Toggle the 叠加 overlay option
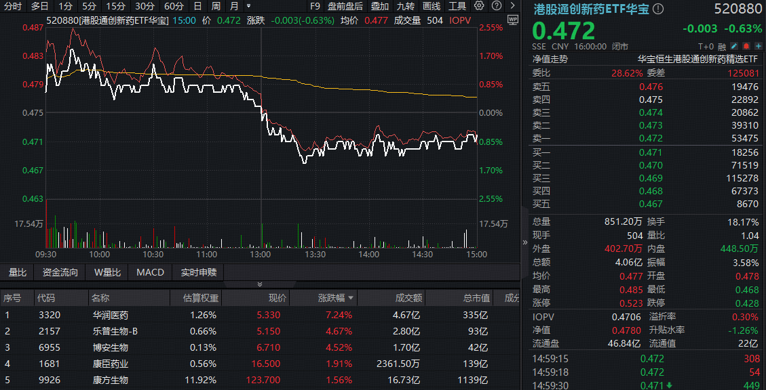The height and width of the screenshot is (390, 766). [380, 6]
